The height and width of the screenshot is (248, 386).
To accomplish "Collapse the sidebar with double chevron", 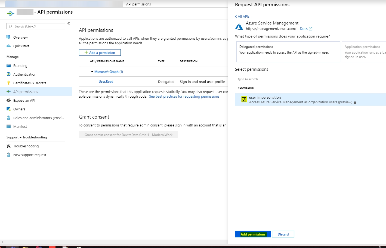I will pyautogui.click(x=69, y=23).
